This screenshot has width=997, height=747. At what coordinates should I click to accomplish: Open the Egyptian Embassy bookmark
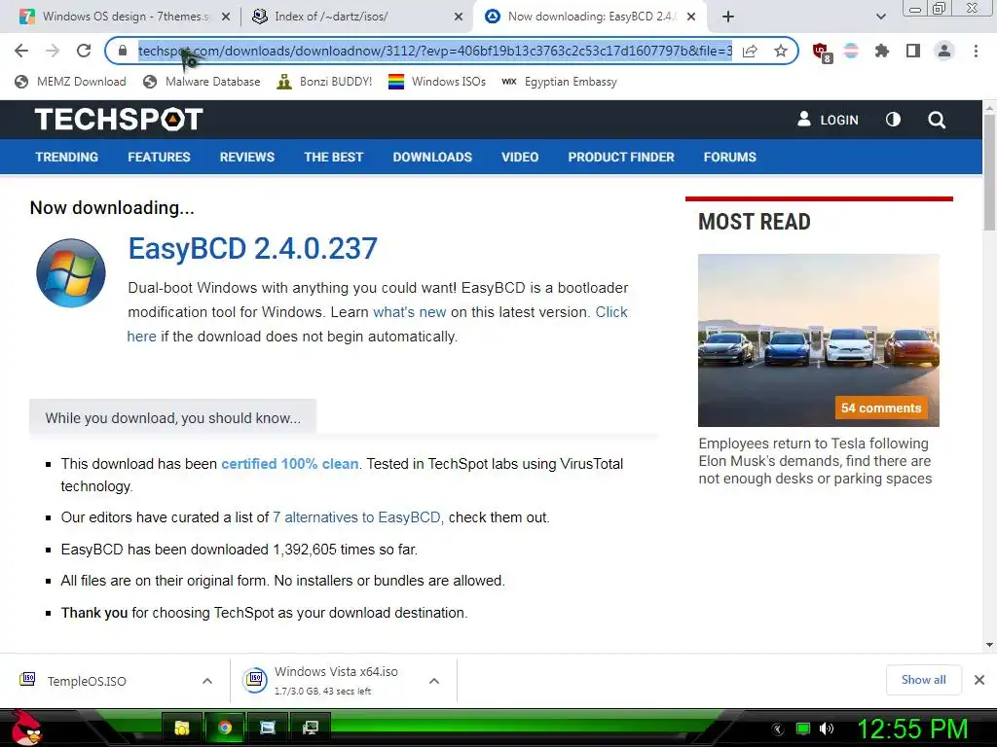559,82
